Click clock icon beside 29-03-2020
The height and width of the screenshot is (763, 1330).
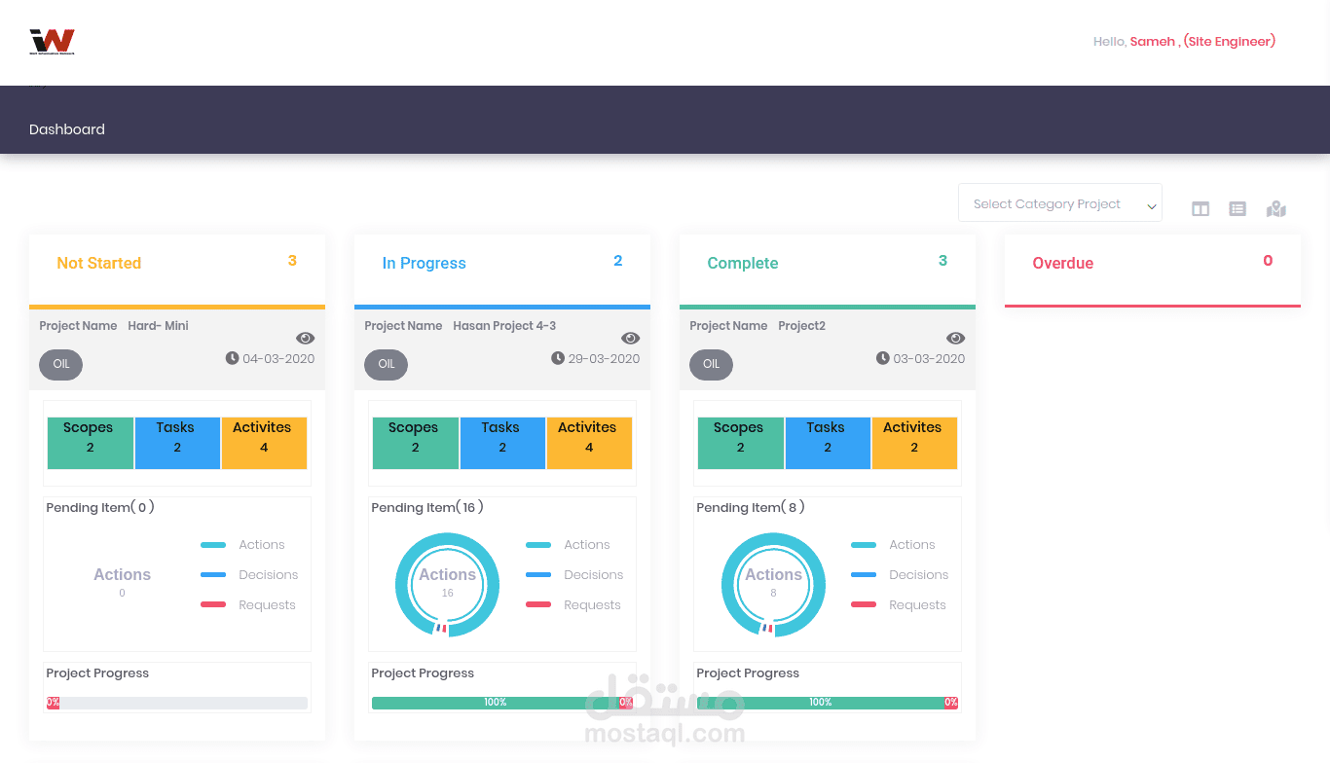point(557,358)
